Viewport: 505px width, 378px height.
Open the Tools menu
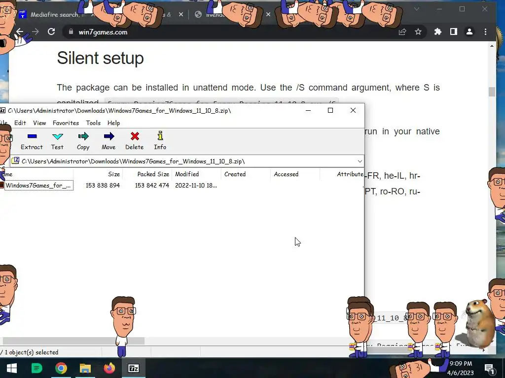[93, 123]
